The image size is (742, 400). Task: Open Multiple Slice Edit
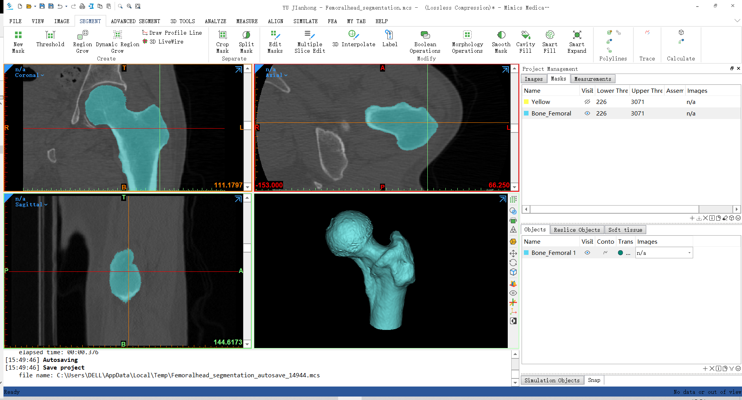click(x=310, y=42)
